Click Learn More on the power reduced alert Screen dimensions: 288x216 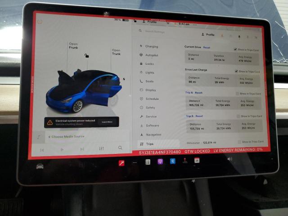[107, 122]
